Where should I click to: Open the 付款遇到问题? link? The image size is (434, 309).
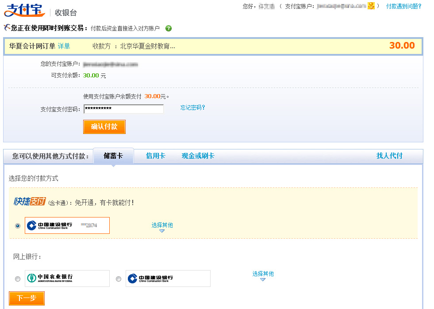click(403, 6)
